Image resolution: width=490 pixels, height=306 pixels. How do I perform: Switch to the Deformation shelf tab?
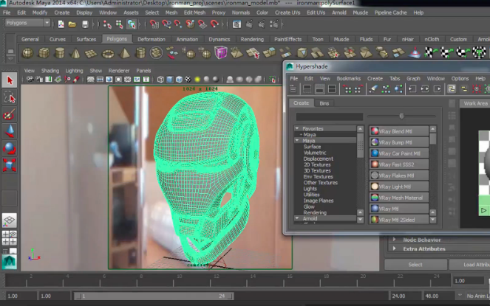(x=152, y=39)
